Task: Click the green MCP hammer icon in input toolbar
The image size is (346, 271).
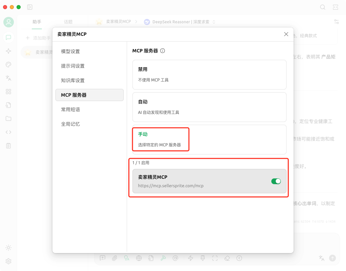Action: pyautogui.click(x=163, y=258)
